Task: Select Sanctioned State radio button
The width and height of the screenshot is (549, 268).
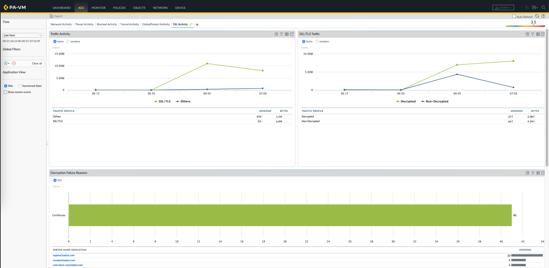Action: 20,86
